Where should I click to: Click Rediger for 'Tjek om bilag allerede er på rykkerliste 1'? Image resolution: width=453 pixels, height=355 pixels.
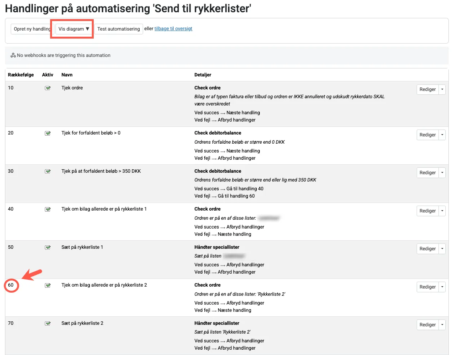coord(427,211)
